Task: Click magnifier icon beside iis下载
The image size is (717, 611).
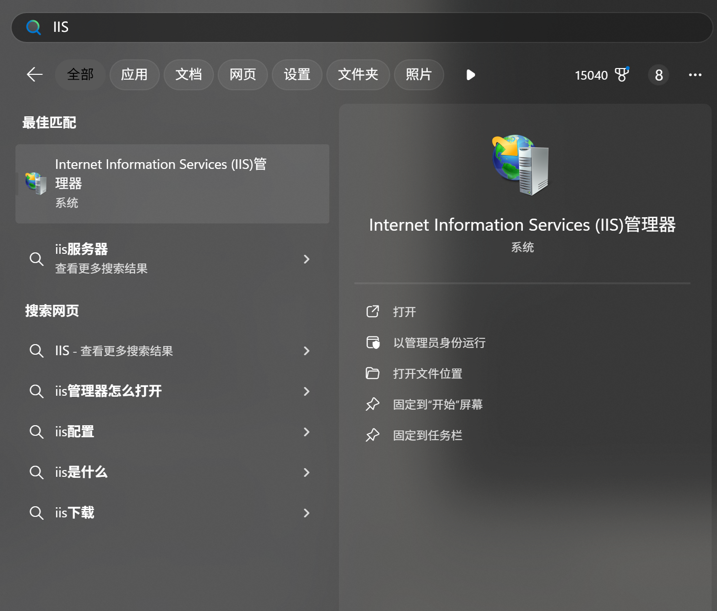Action: pos(37,513)
